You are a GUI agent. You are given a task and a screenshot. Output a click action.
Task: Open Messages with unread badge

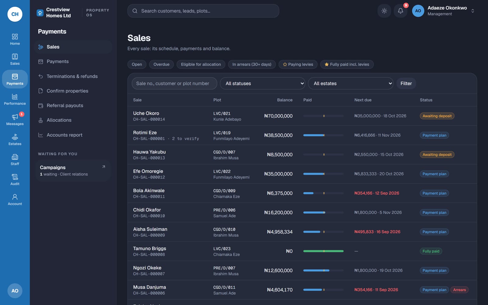tap(15, 120)
